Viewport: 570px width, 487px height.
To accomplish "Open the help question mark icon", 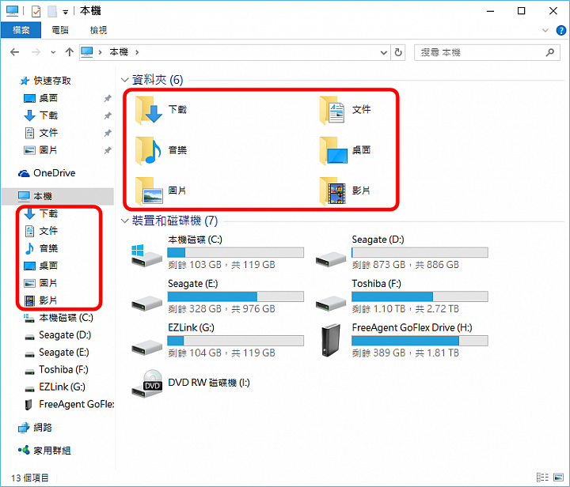I will point(560,31).
